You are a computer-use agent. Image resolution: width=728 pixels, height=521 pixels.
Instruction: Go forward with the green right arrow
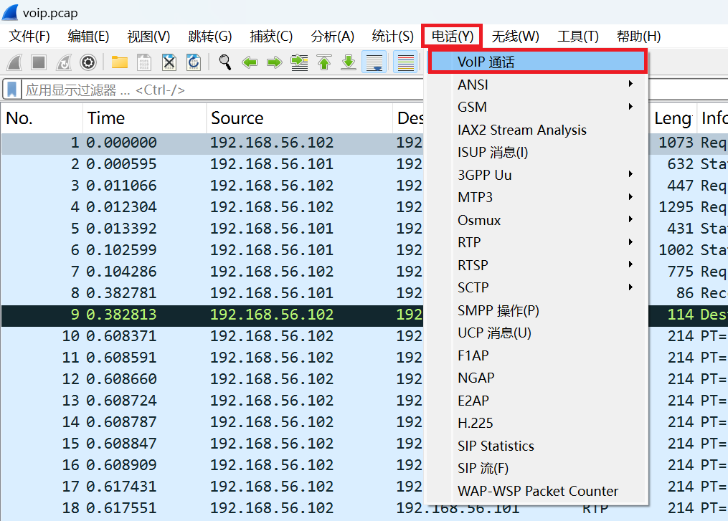275,62
